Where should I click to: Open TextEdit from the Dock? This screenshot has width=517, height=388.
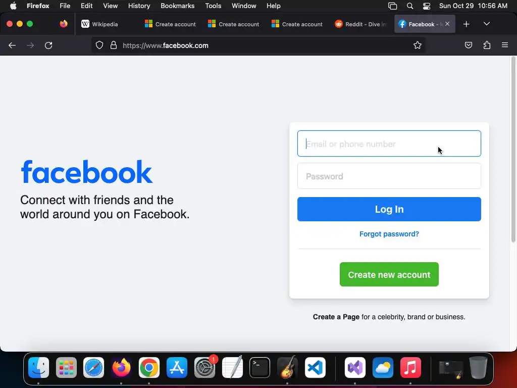tap(232, 368)
